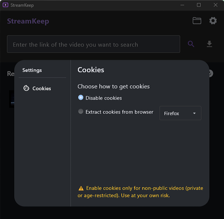Click the Settings header in the sidebar
The image size is (224, 219).
tap(32, 70)
